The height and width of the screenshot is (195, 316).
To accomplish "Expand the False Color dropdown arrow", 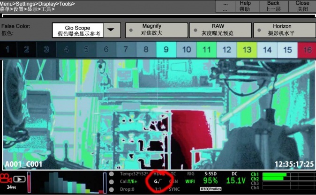I will 111,30.
